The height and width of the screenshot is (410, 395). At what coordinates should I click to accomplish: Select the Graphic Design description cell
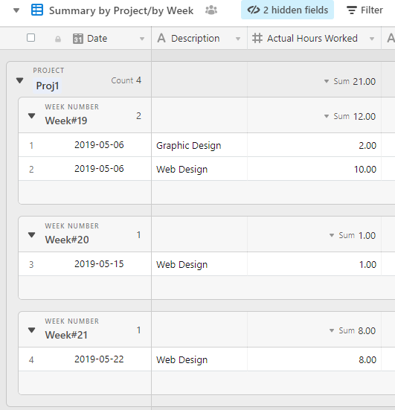point(199,145)
